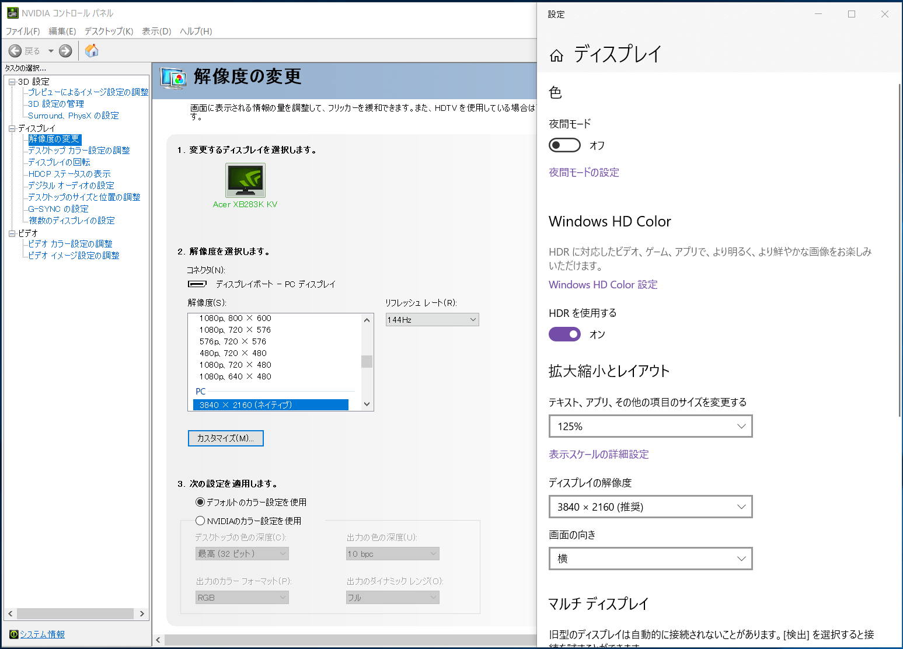Screen dimensions: 903x649
Task: Collapse the ディスプレイ tree node
Action: 12,128
